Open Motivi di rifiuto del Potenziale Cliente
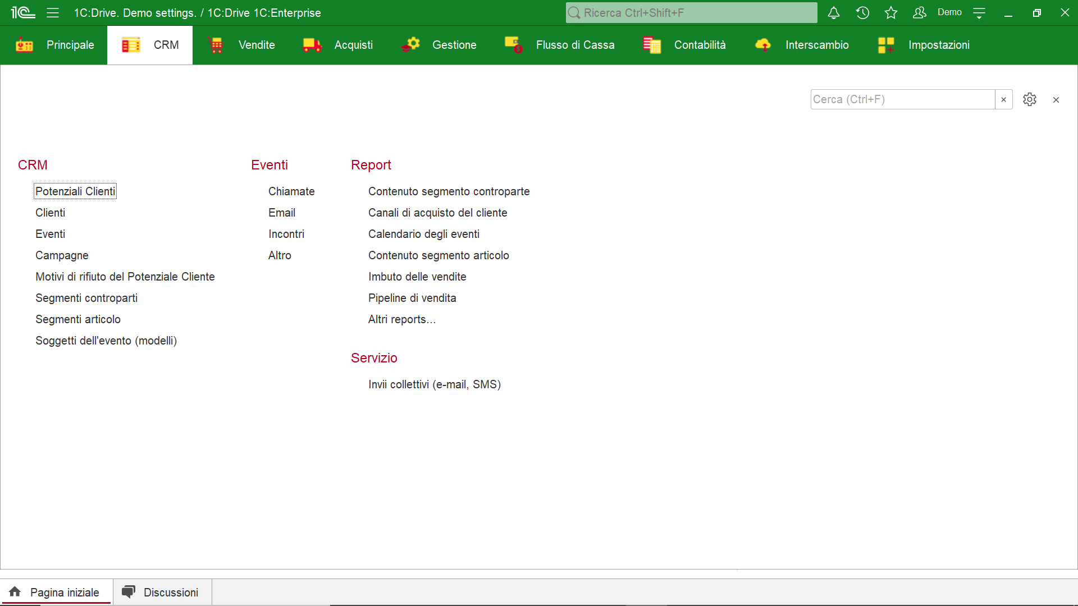Image resolution: width=1078 pixels, height=606 pixels. tap(125, 277)
